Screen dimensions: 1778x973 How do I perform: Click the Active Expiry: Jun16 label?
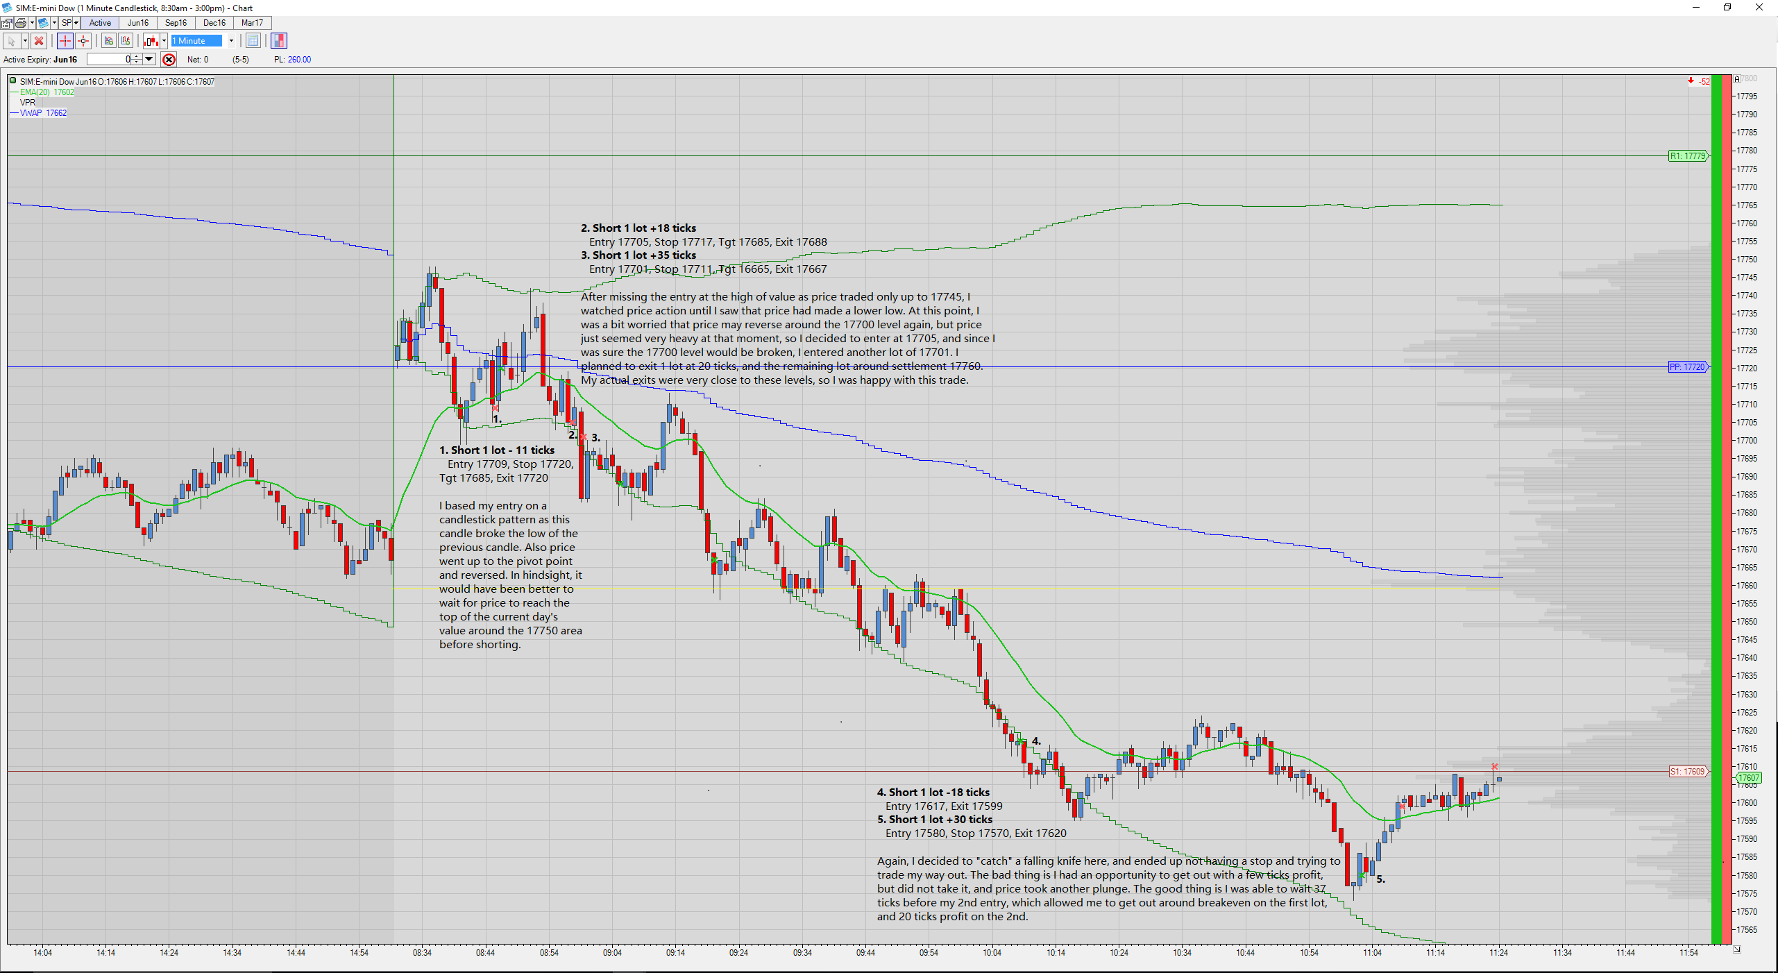(40, 60)
